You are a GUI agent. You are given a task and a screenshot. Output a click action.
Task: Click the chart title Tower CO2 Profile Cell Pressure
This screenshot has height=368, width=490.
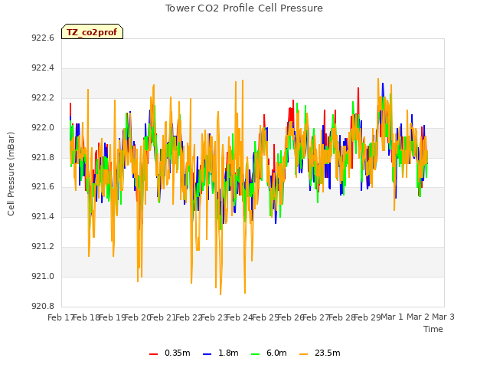tap(244, 8)
